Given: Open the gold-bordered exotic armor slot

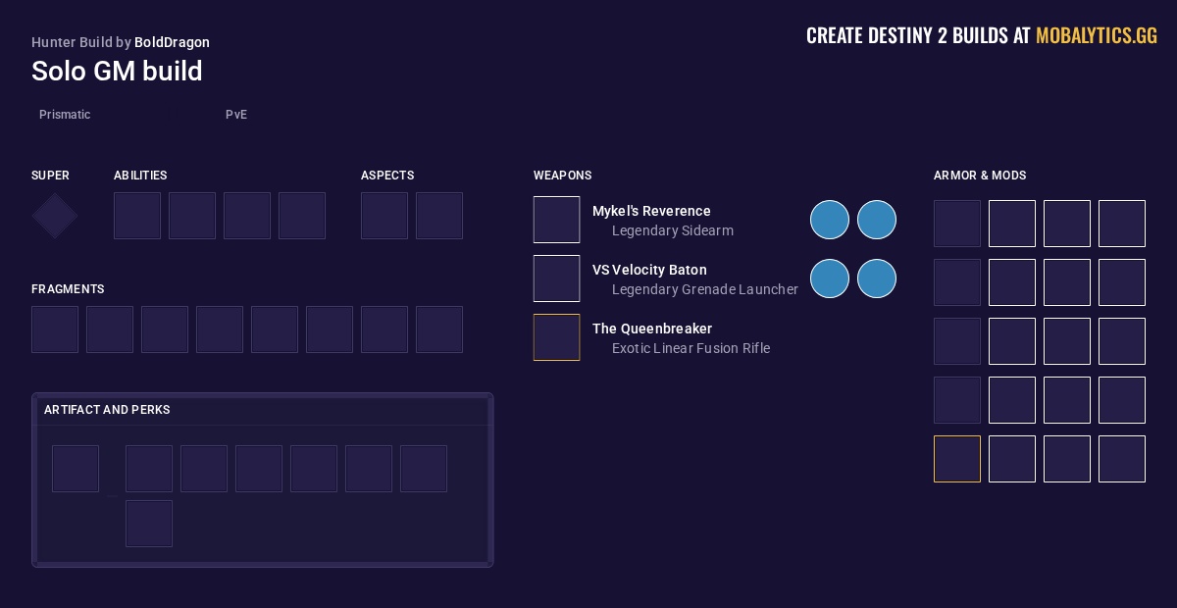Looking at the screenshot, I should tap(957, 459).
